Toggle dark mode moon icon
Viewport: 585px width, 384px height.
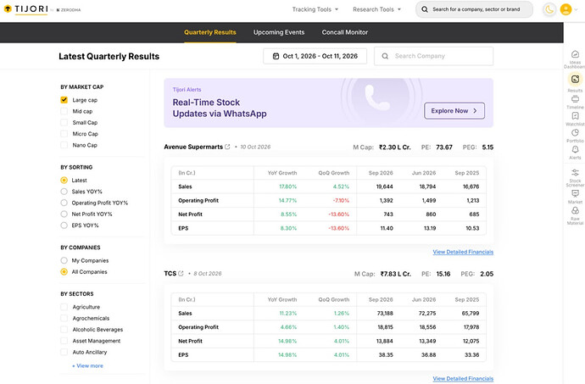pyautogui.click(x=549, y=9)
